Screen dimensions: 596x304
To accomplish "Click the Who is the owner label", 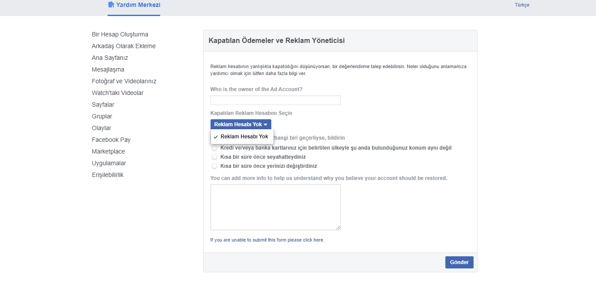I will [256, 89].
